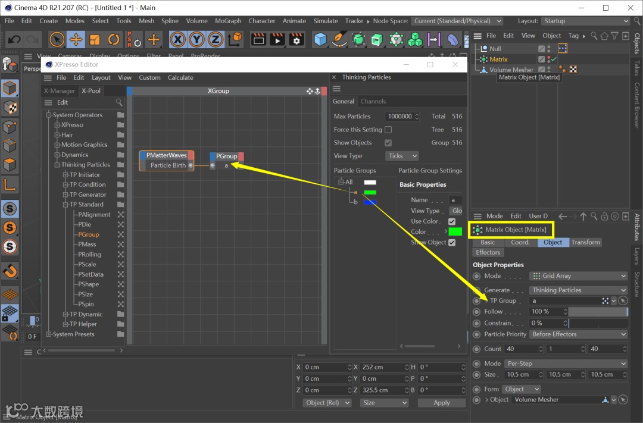Click Object Manager search icon
The image size is (643, 423).
[594, 36]
